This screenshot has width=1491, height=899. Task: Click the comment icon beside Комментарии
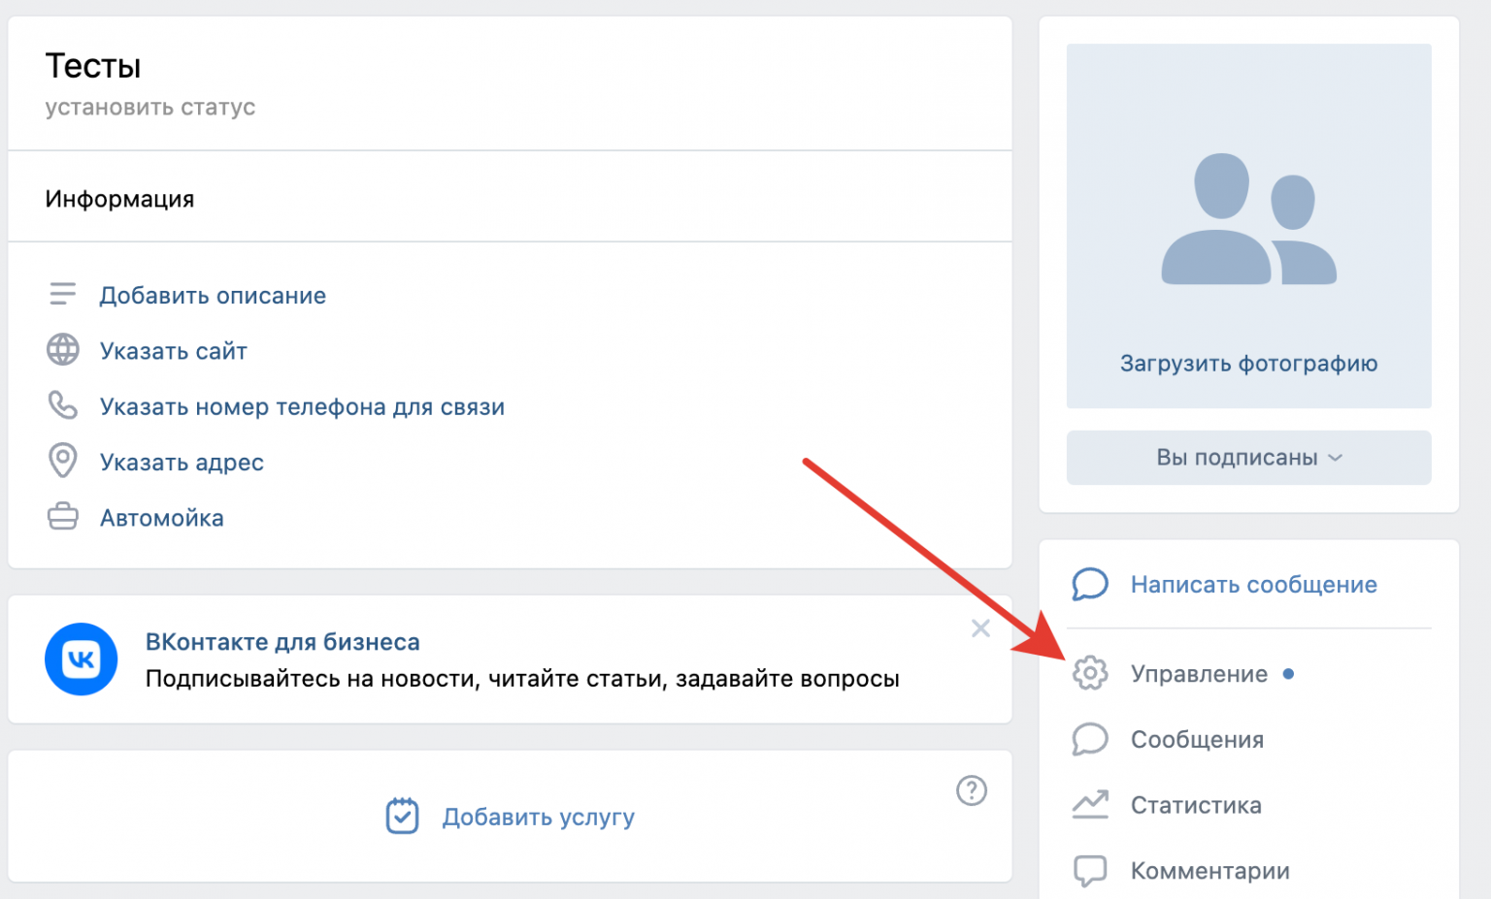click(1089, 870)
